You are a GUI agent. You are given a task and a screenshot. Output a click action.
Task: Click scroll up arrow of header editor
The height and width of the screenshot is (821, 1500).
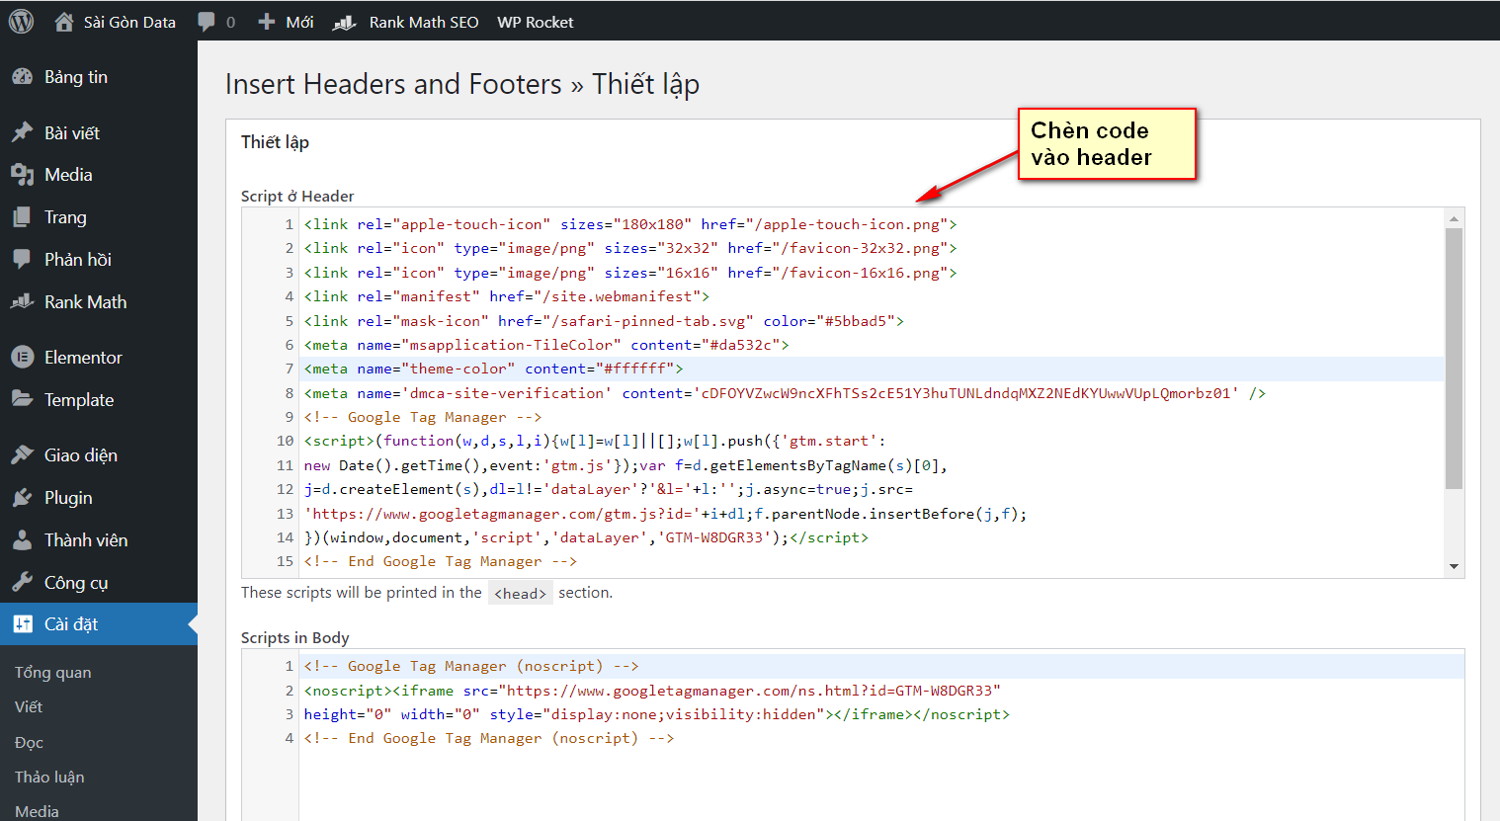[x=1454, y=218]
